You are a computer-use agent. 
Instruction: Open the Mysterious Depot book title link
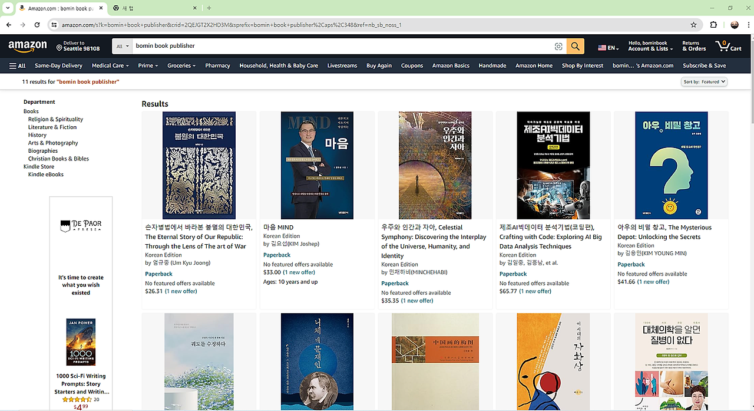tap(664, 232)
